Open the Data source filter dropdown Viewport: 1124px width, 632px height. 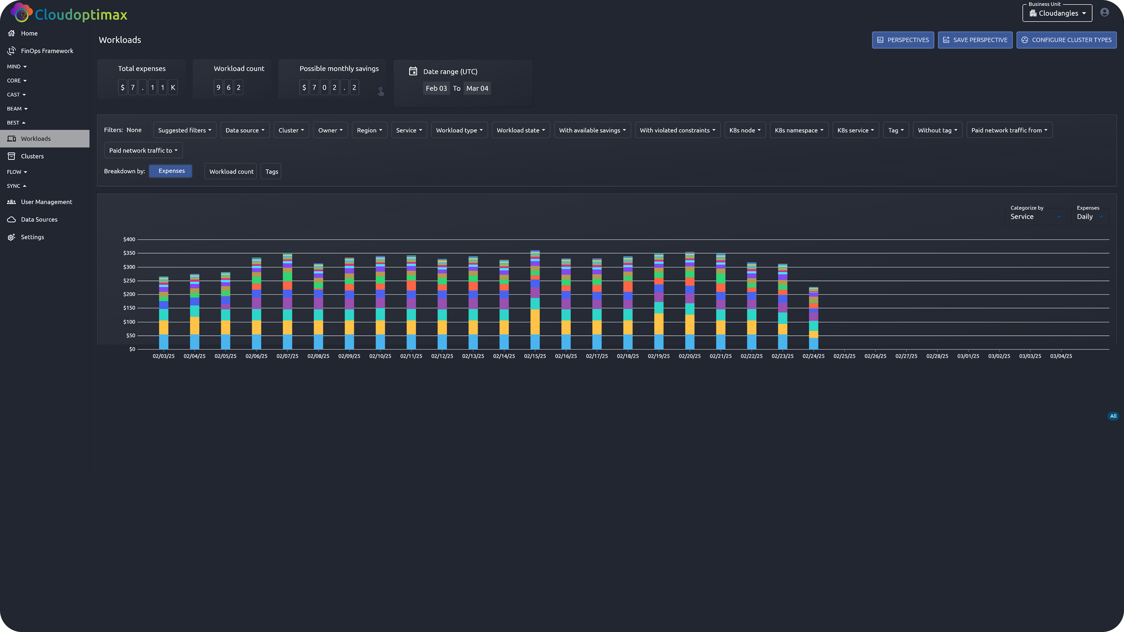pyautogui.click(x=245, y=130)
